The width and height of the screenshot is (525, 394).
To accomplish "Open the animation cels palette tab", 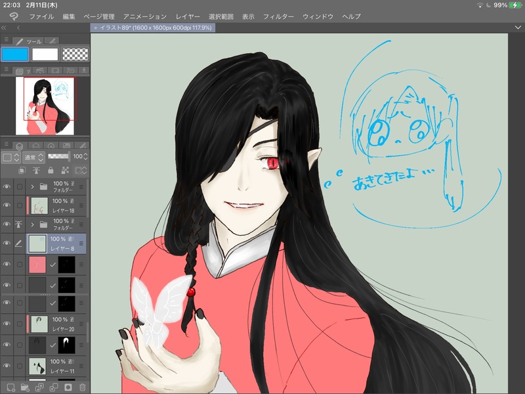I will 66,146.
